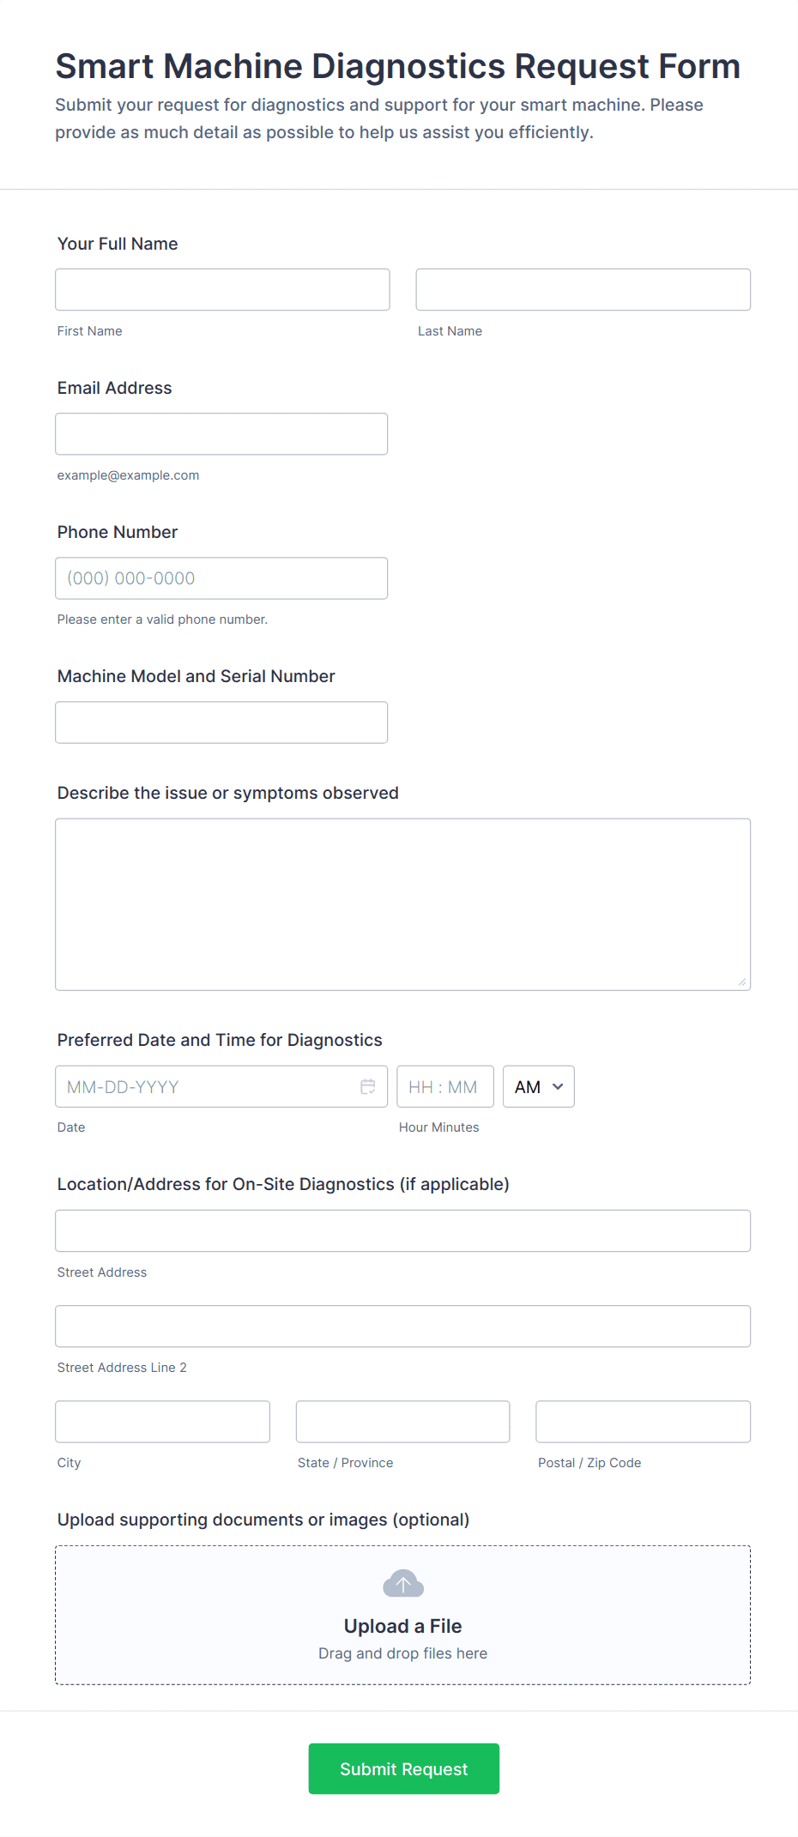The image size is (798, 1837).
Task: Focus the Last Name input field
Action: pos(583,289)
